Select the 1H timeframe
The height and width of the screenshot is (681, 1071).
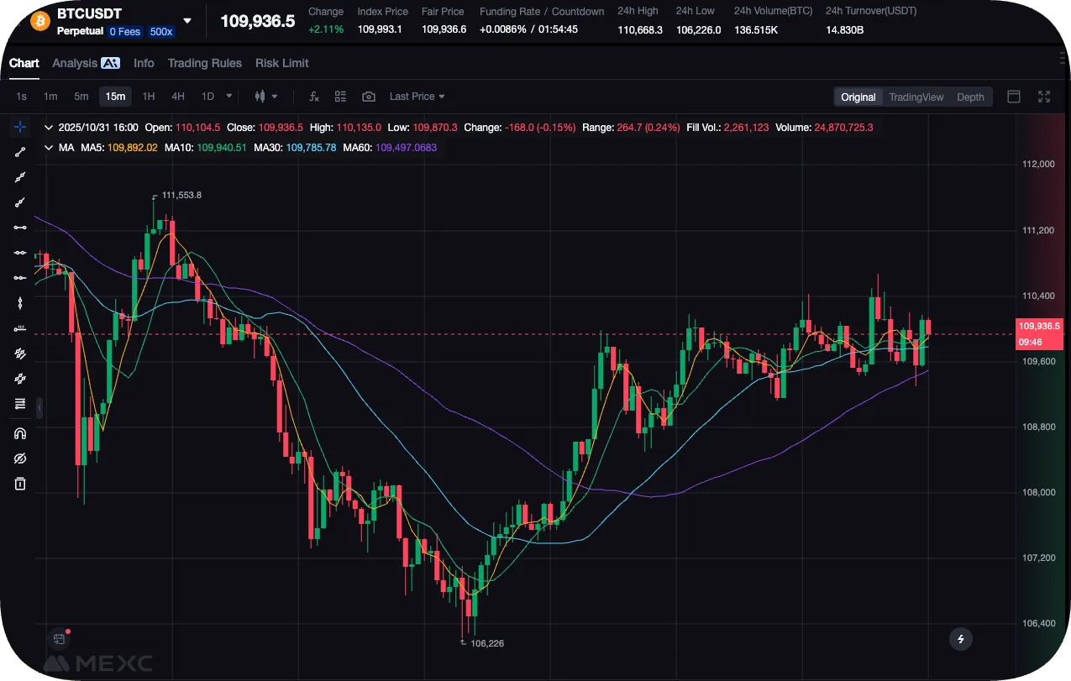pyautogui.click(x=149, y=97)
